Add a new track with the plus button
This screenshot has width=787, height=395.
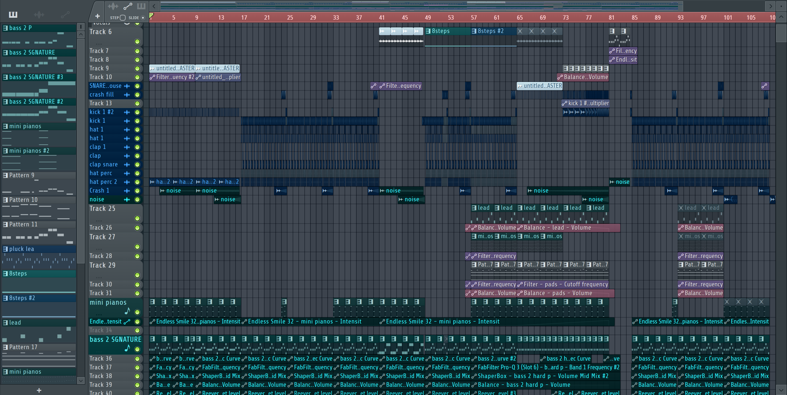[98, 16]
